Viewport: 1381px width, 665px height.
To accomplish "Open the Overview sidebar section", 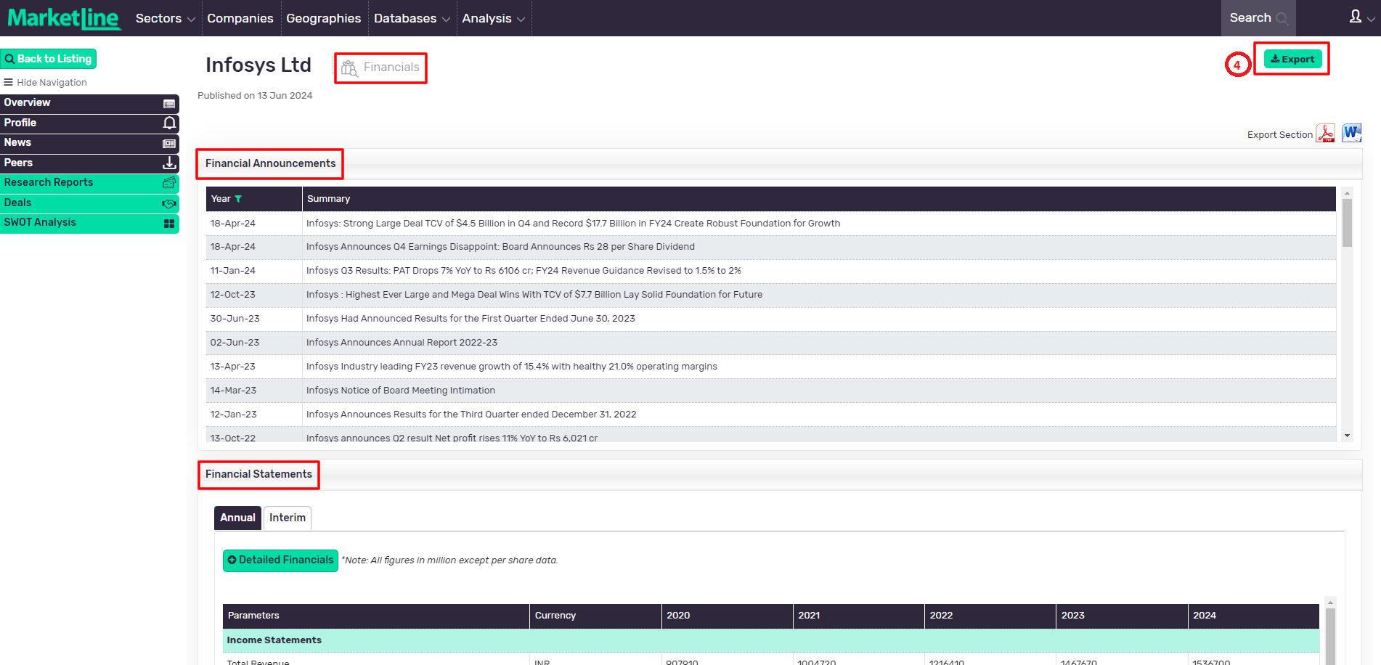I will click(89, 103).
